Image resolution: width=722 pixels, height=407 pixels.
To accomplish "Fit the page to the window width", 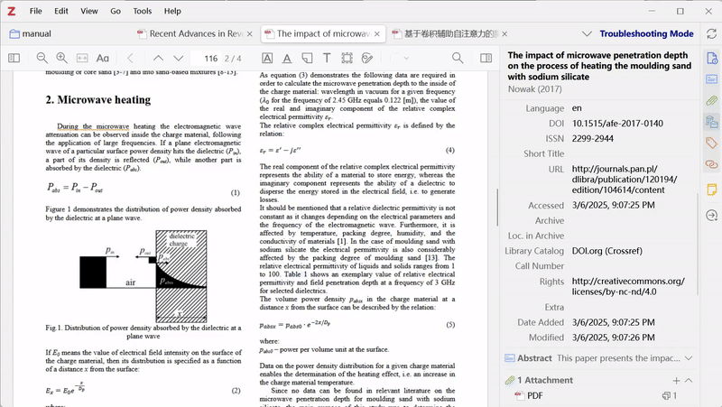I will point(82,58).
